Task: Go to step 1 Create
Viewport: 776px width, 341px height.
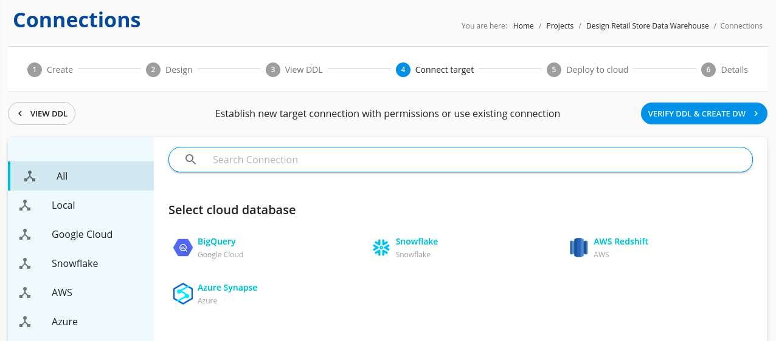Action: click(x=50, y=70)
